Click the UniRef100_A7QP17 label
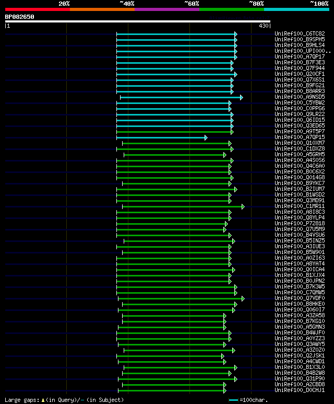Viewport: 334px width, 404px height. pyautogui.click(x=300, y=56)
